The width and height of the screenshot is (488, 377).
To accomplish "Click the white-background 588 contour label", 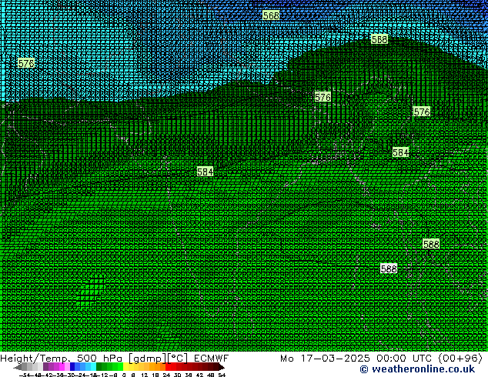I will point(389,269).
